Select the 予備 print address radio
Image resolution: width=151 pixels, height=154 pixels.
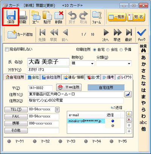tap(121, 50)
